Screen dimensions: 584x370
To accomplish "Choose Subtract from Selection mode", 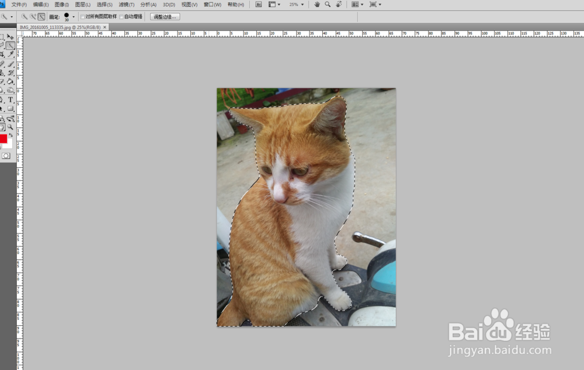I will point(41,17).
